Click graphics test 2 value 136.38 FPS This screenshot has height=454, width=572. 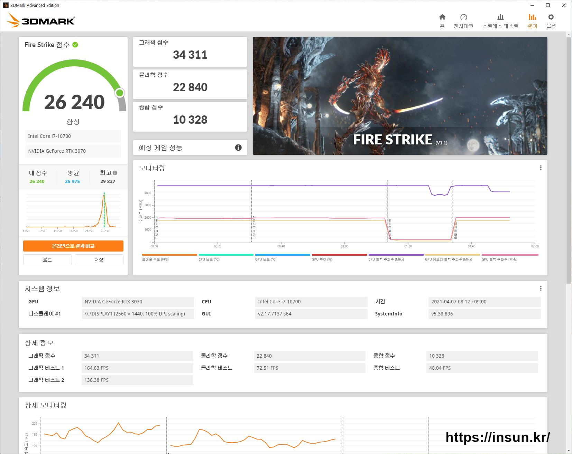(137, 380)
